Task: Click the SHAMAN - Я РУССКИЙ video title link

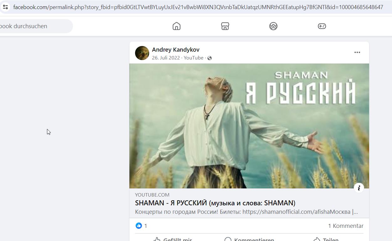Action: (x=215, y=203)
